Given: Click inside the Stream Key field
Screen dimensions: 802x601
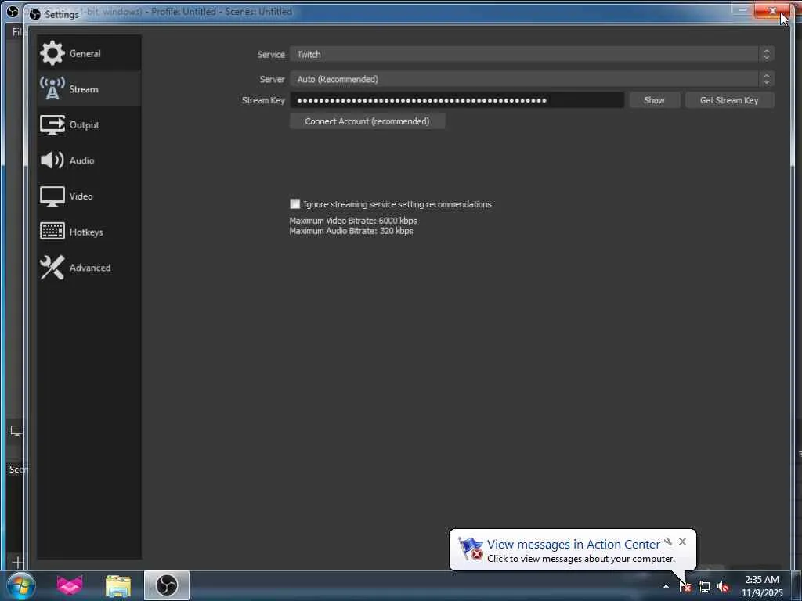Looking at the screenshot, I should coord(457,100).
